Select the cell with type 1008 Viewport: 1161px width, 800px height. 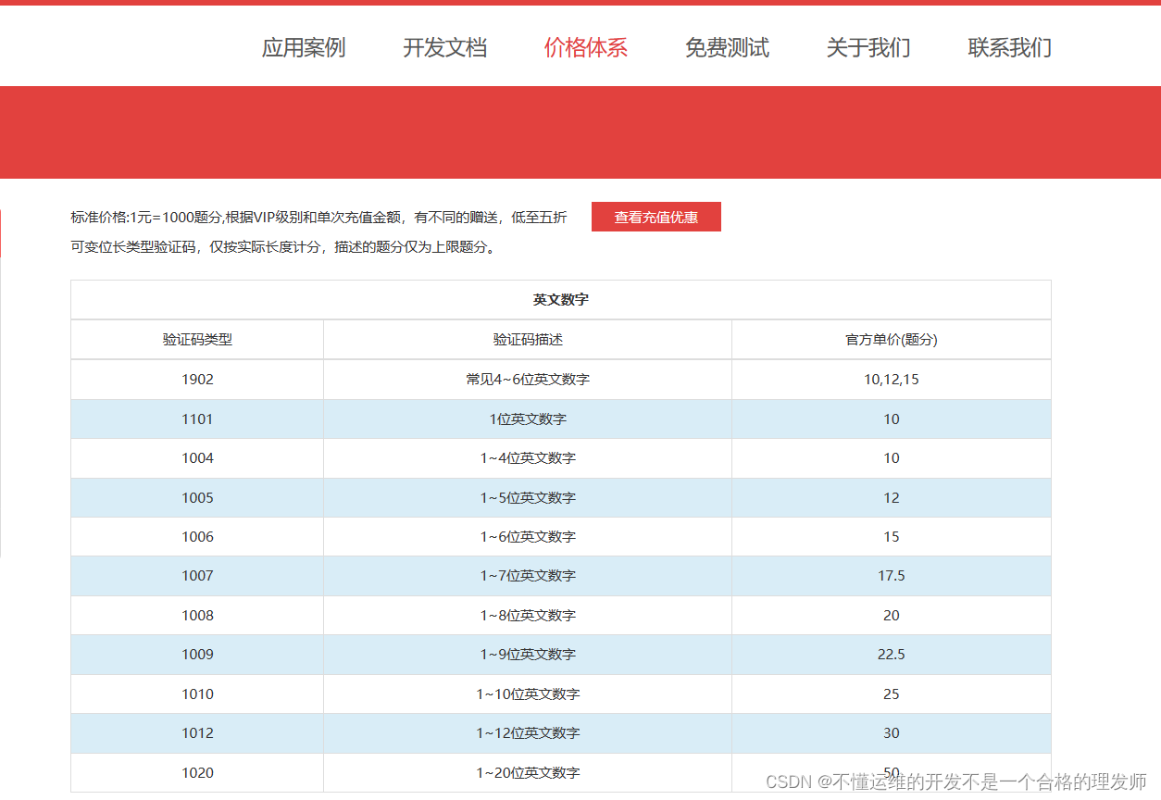(197, 616)
